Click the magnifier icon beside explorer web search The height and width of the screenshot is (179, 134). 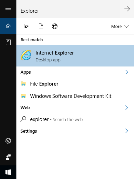[x=23, y=119]
